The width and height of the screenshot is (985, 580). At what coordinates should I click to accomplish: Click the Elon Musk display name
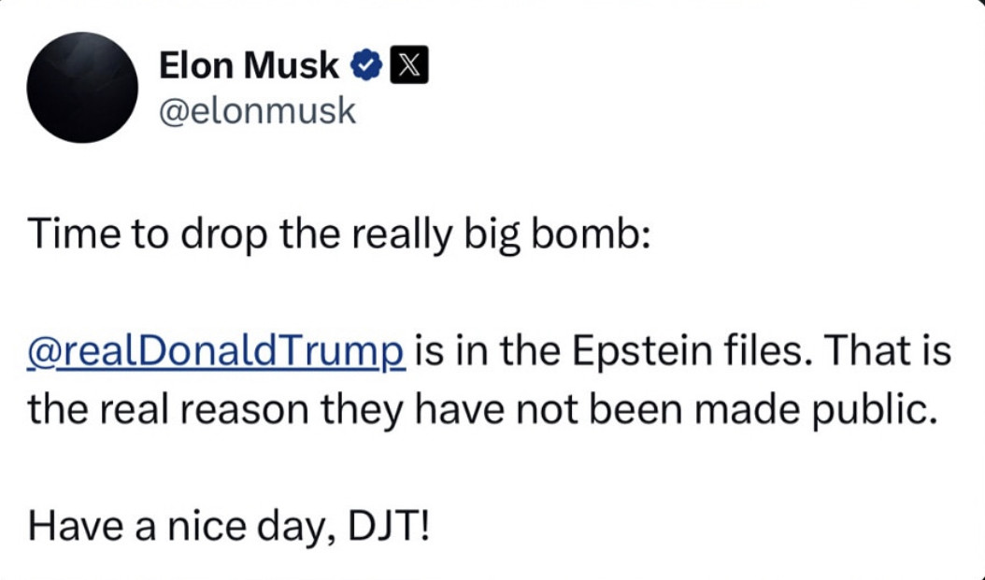point(249,65)
